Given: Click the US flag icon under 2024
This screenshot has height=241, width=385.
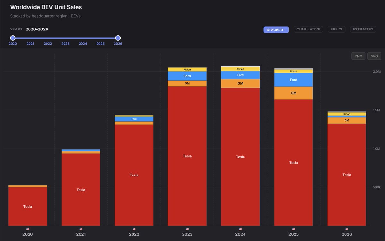Looking at the screenshot, I should pos(241,229).
